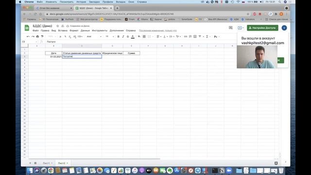Viewport: 311px width, 175px height.
Task: Undo the last action in Sheets toolbar
Action: pyautogui.click(x=28, y=36)
